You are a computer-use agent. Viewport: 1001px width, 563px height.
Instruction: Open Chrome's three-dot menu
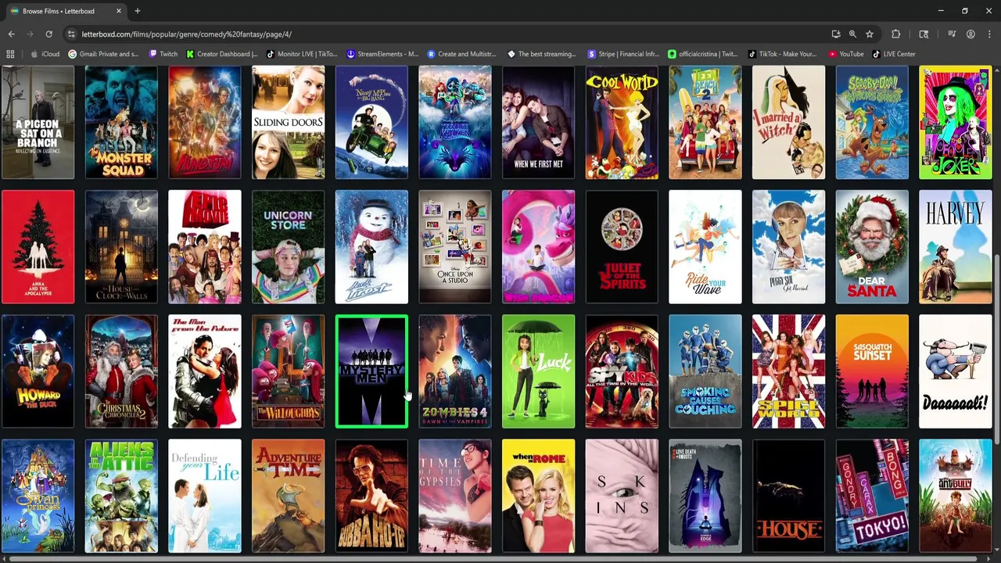pos(989,34)
